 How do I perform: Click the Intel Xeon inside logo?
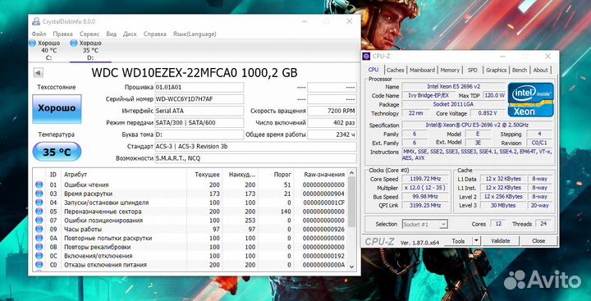(531, 99)
